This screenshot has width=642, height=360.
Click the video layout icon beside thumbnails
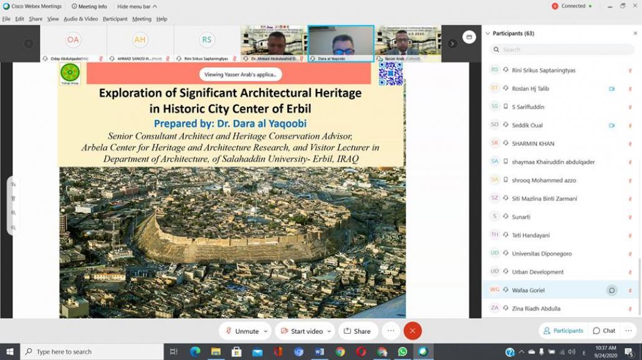point(469,38)
